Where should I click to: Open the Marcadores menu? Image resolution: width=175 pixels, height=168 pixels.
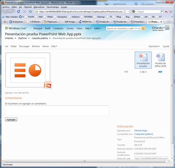click(39, 7)
